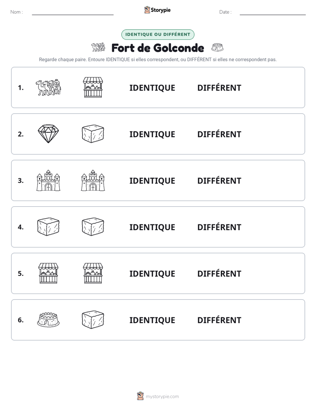Select the left market stall in row 5
This screenshot has height=409, width=316.
pos(48,274)
